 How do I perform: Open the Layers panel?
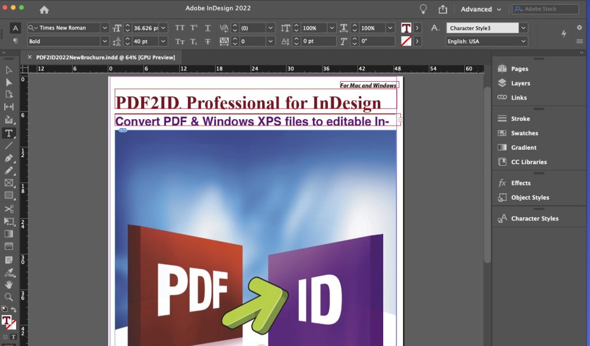click(520, 83)
